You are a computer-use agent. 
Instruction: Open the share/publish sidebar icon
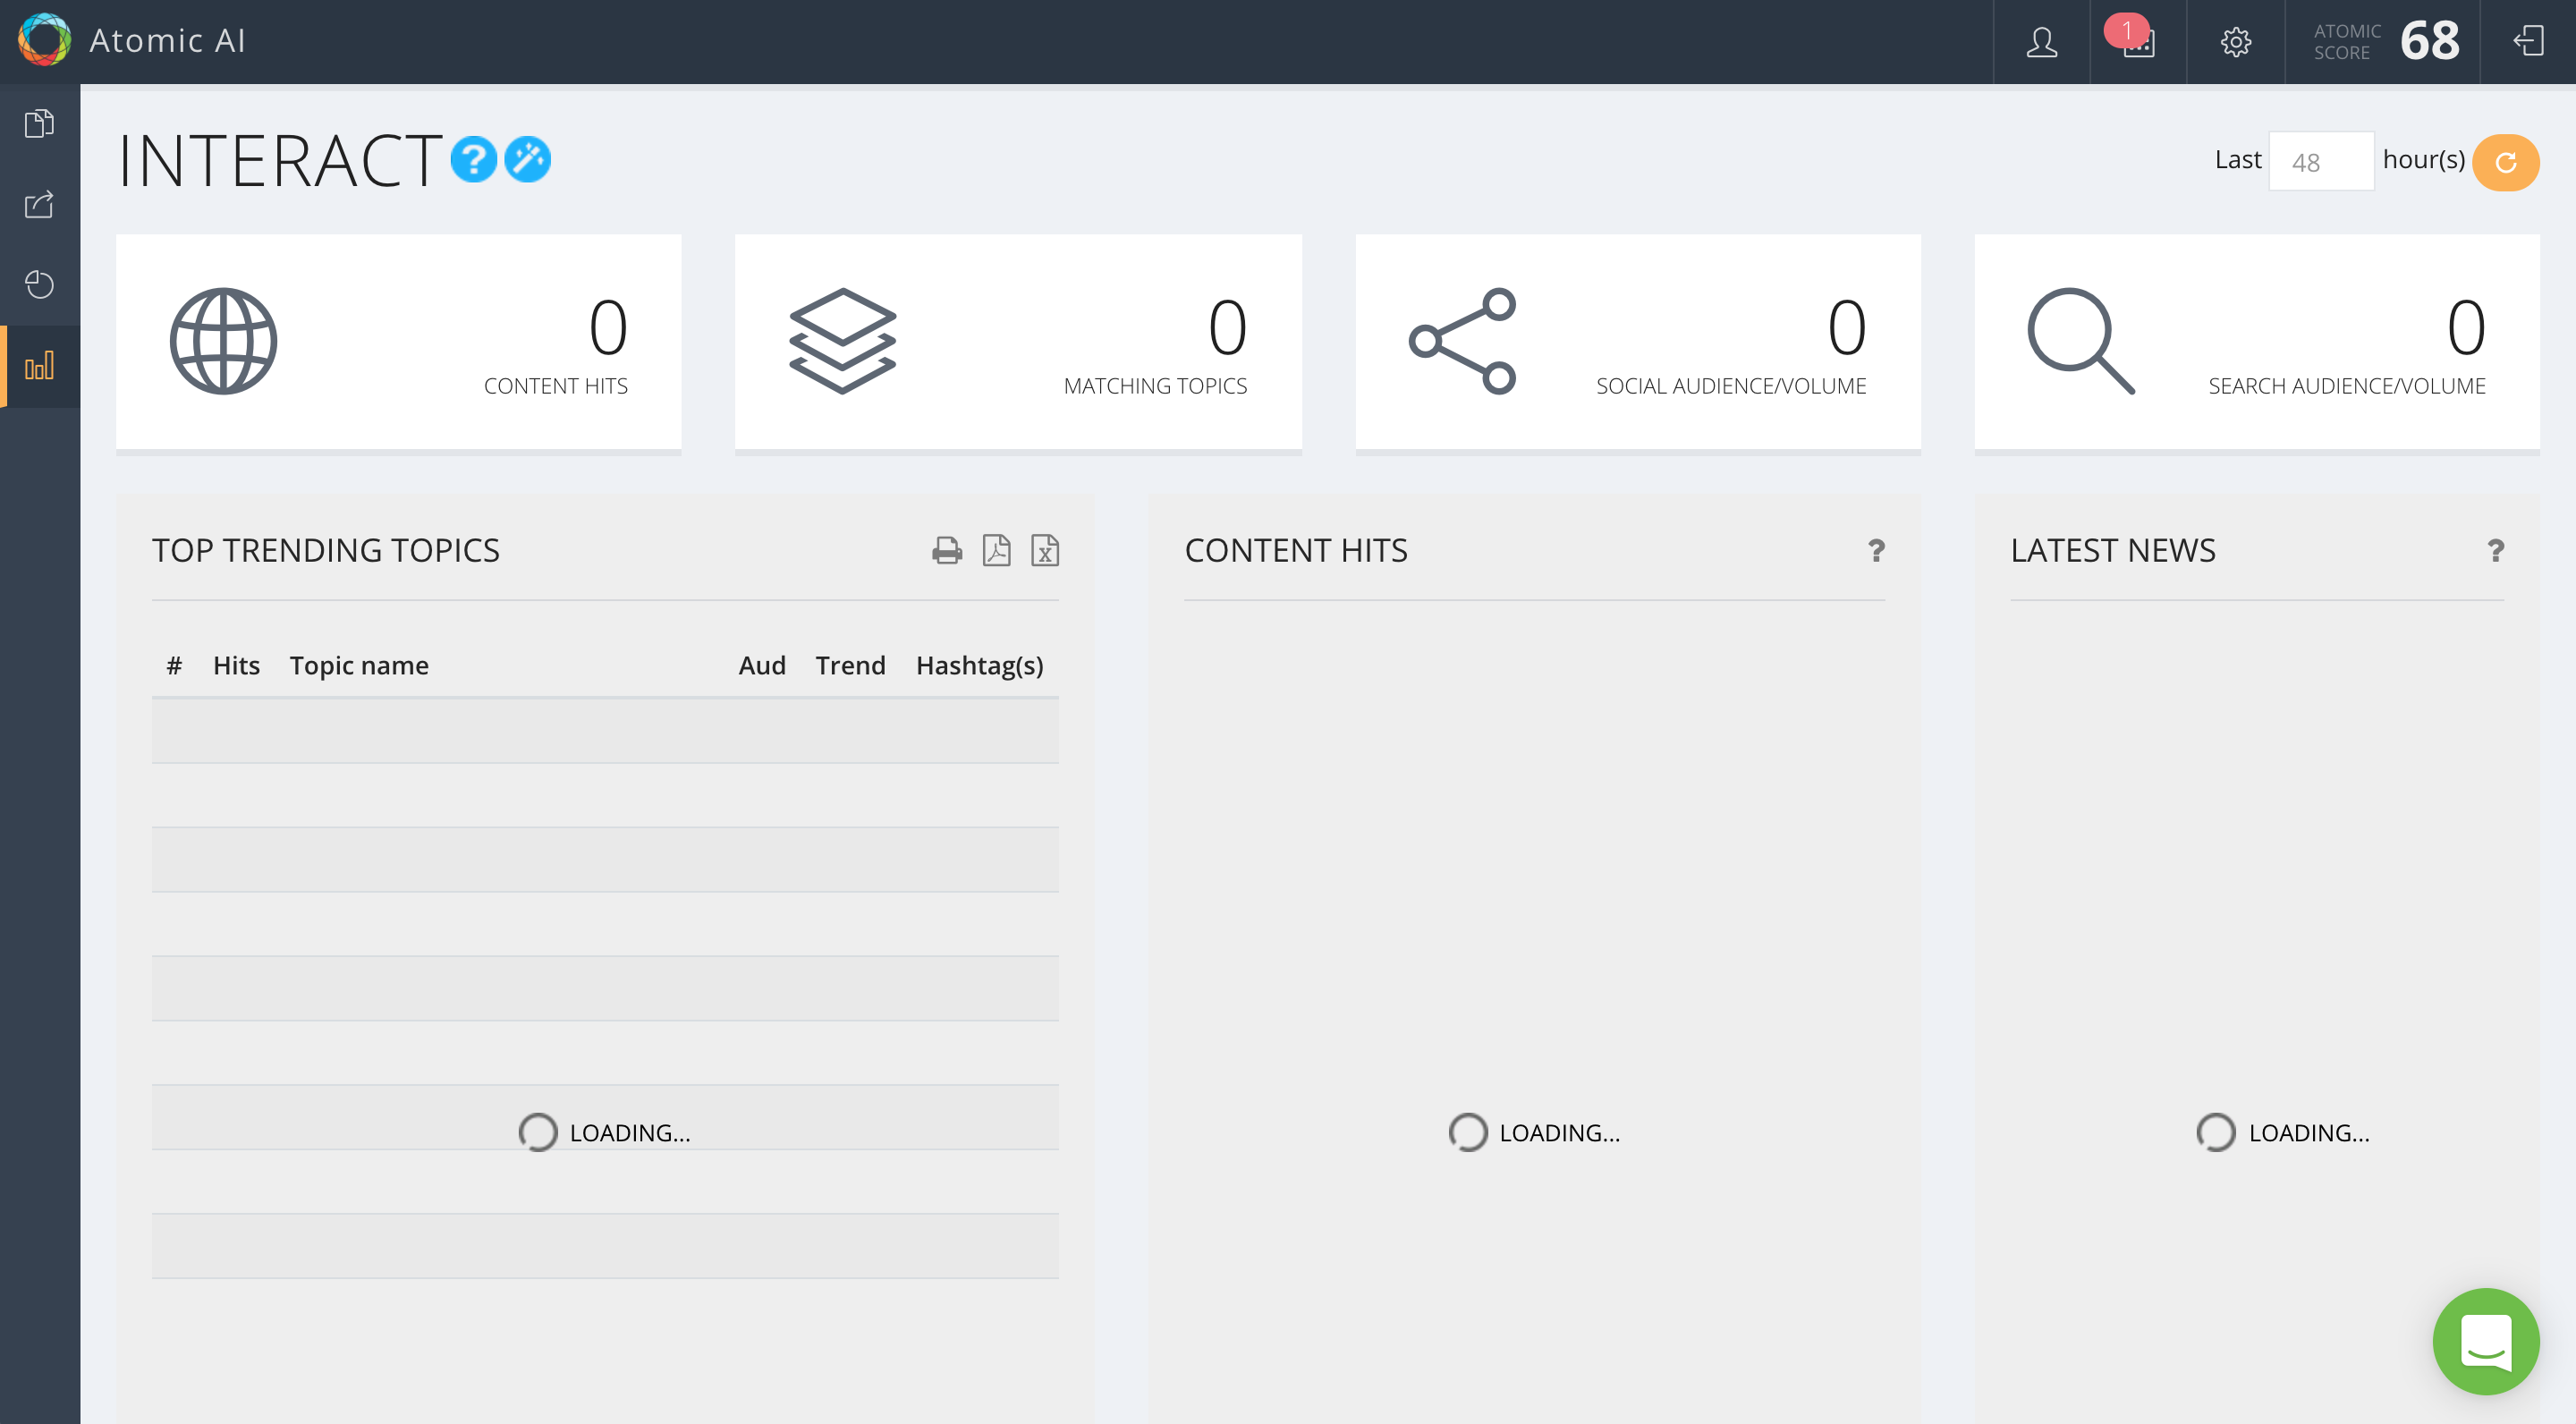pos(39,204)
